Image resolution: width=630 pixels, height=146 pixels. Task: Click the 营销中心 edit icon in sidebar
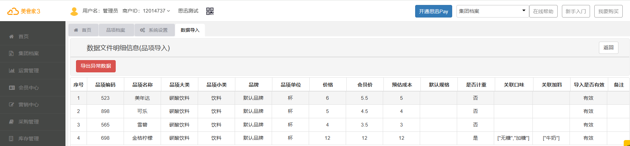point(12,105)
